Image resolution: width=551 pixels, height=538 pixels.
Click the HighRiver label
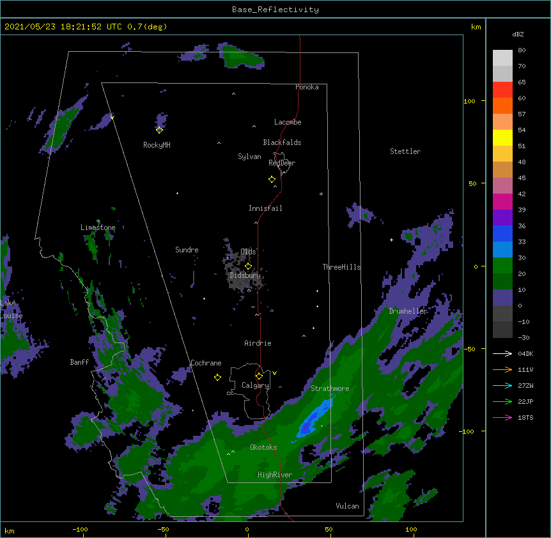pyautogui.click(x=275, y=475)
